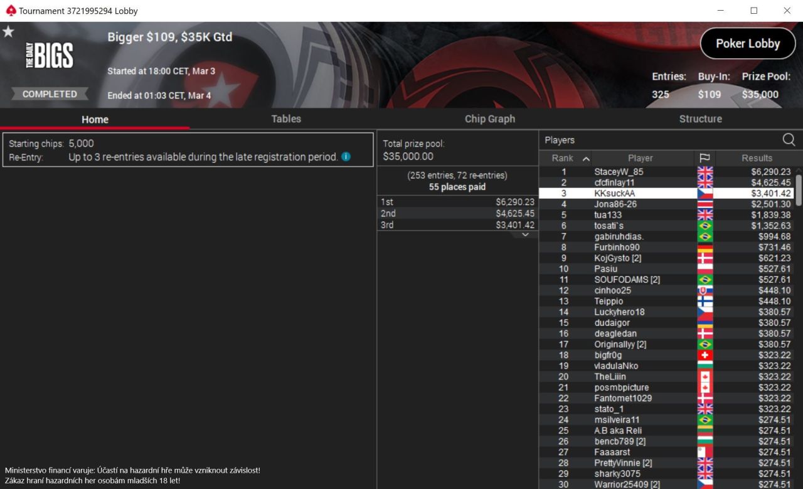Sort by Player column header
The width and height of the screenshot is (803, 489).
click(x=641, y=158)
